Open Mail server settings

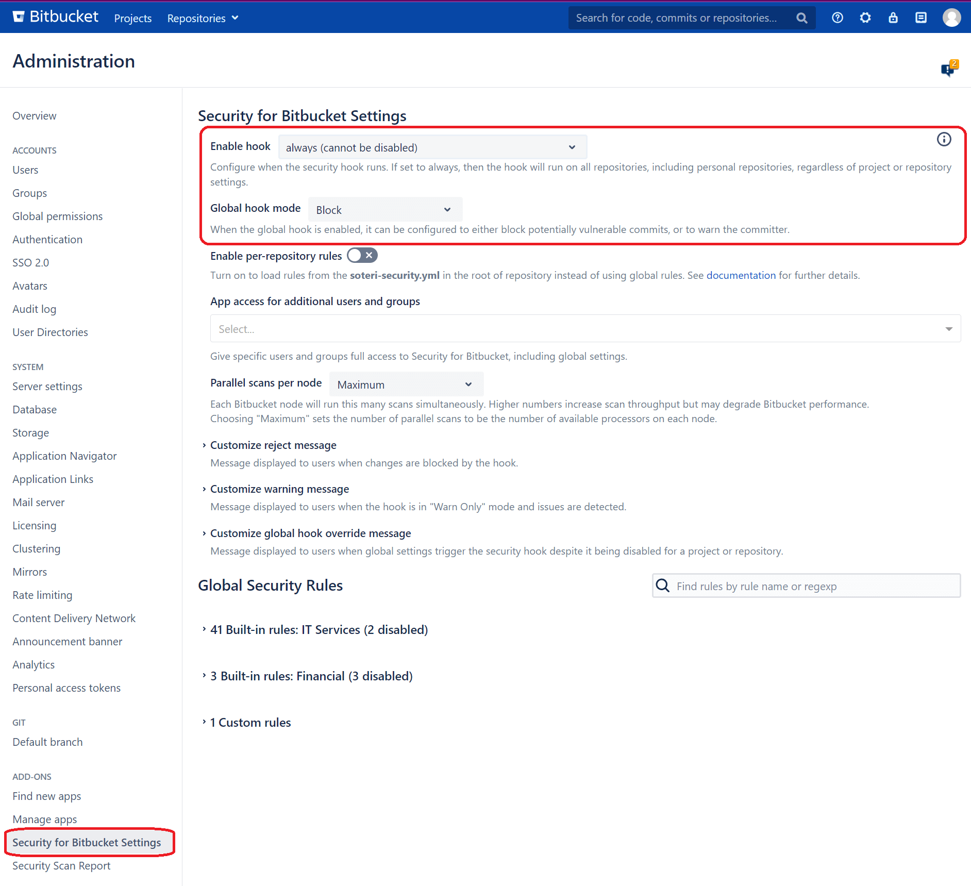(x=38, y=503)
